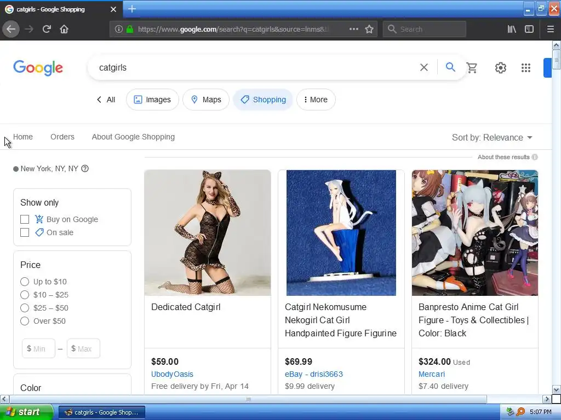The width and height of the screenshot is (561, 420).
Task: Click the Dedicated Catgirl product image
Action: 208,233
